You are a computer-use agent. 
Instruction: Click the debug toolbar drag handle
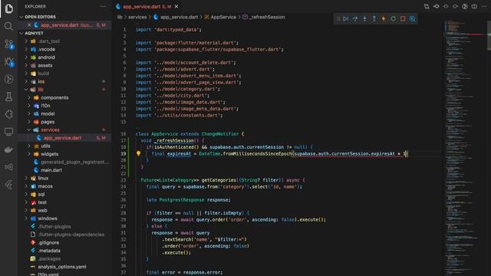pyautogui.click(x=338, y=18)
